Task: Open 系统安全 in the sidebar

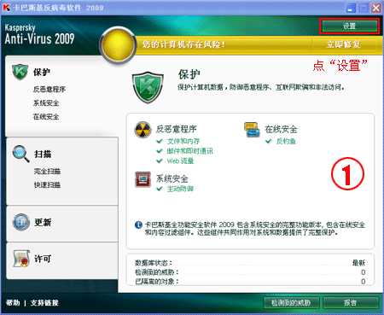Action: (x=46, y=103)
